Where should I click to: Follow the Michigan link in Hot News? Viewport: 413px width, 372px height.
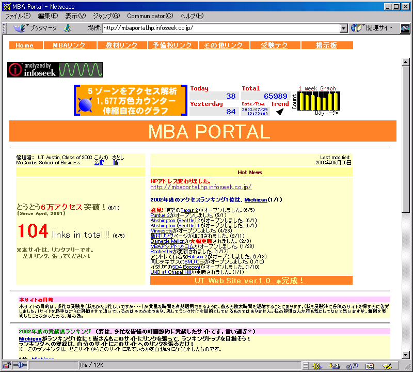(x=256, y=200)
